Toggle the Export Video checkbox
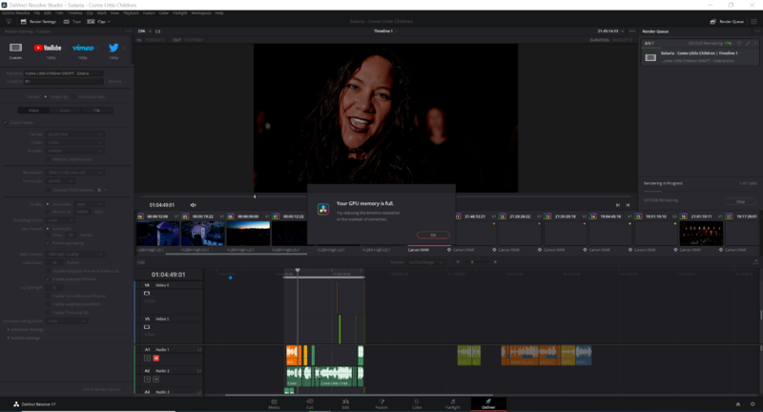763x412 pixels. [5, 122]
